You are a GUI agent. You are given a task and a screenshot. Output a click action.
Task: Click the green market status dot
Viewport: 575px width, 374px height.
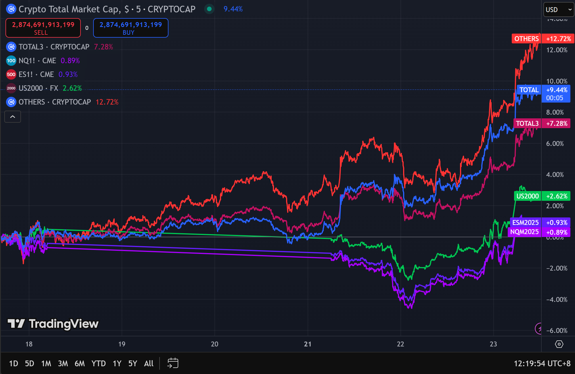(209, 9)
